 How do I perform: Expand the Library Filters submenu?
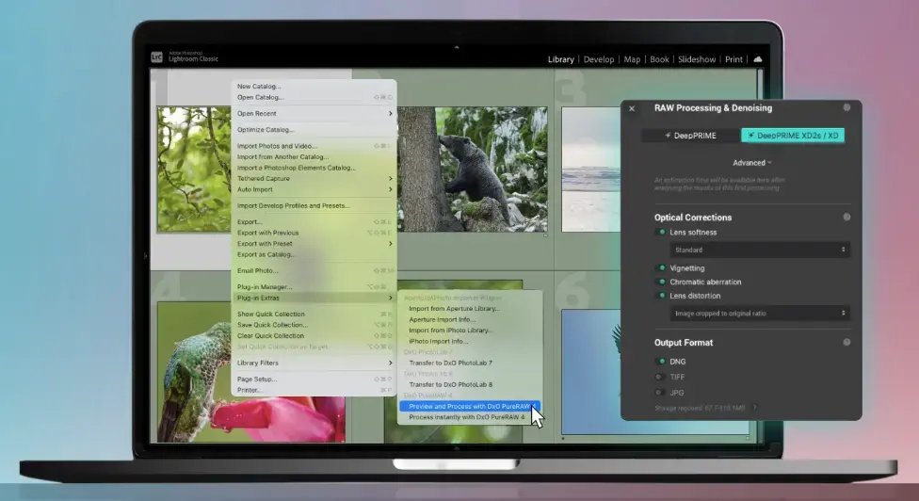(314, 363)
